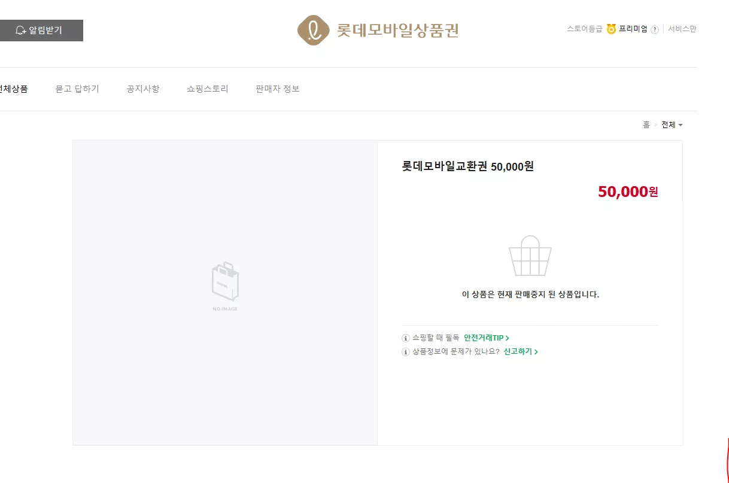Click the 롯데모바일상품권 brown logo emblem
Image resolution: width=729 pixels, height=483 pixels.
click(x=314, y=31)
